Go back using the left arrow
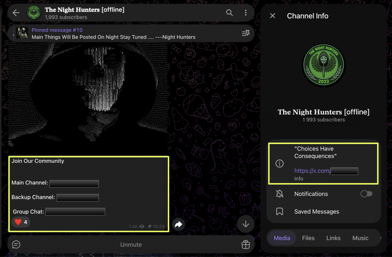This screenshot has width=392, height=257. (16, 13)
